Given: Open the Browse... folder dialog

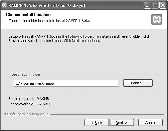Looking at the screenshot, I should [x=138, y=83].
